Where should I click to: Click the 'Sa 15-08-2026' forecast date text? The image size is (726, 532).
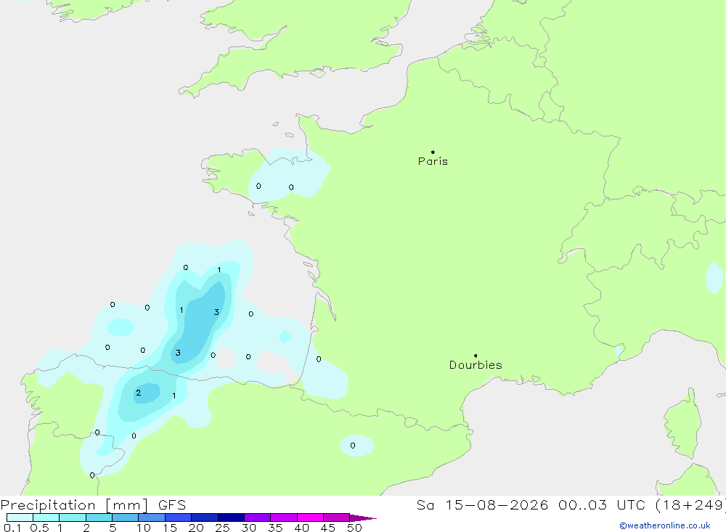click(x=481, y=504)
